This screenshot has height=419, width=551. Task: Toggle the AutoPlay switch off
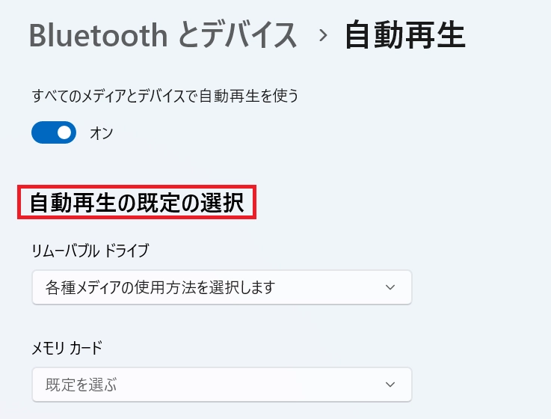(x=54, y=133)
